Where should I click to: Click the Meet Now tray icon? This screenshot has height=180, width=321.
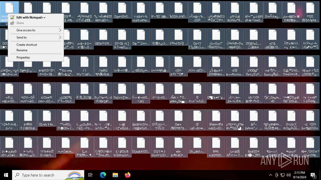[277, 175]
